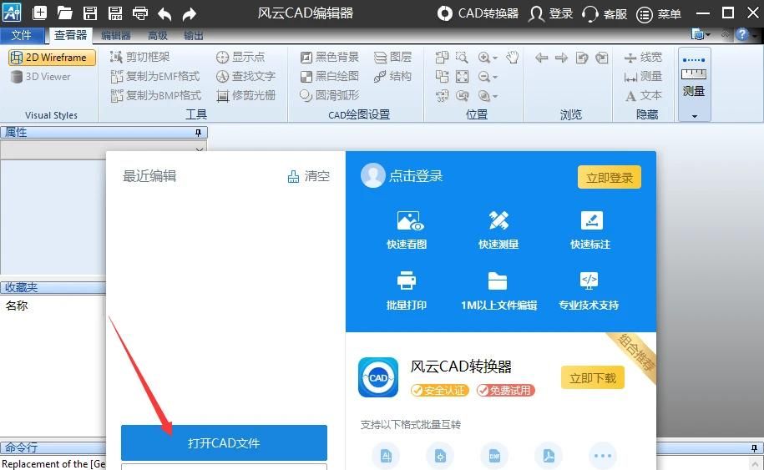
Task: Save the drawing with the floppy icon
Action: 90,13
